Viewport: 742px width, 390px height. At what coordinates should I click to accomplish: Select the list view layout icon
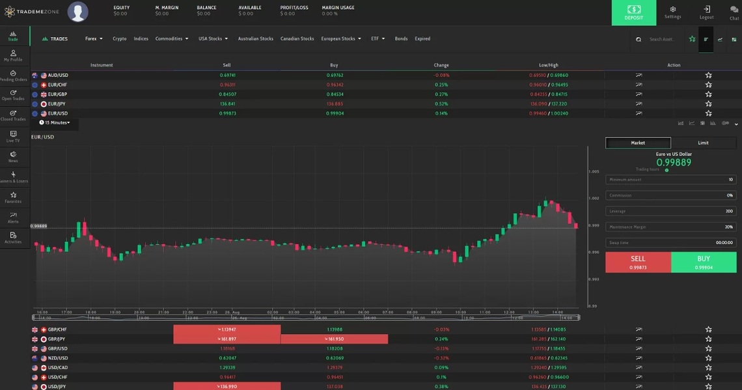pyautogui.click(x=706, y=39)
